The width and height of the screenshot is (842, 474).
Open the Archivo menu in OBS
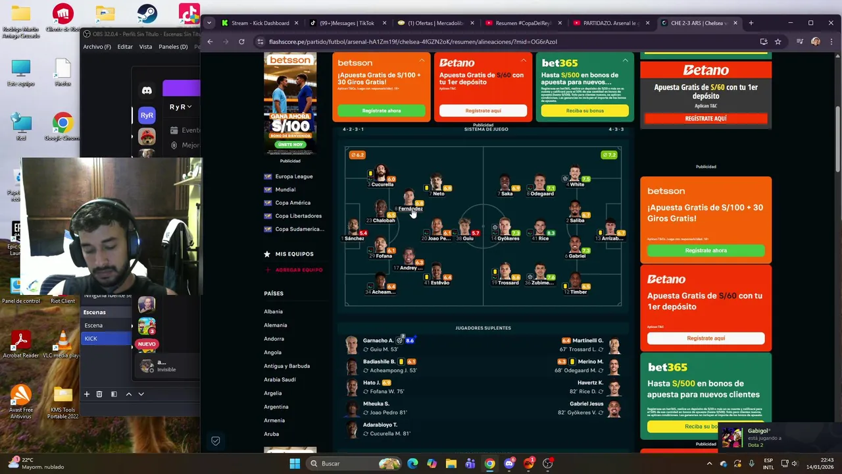(x=97, y=47)
